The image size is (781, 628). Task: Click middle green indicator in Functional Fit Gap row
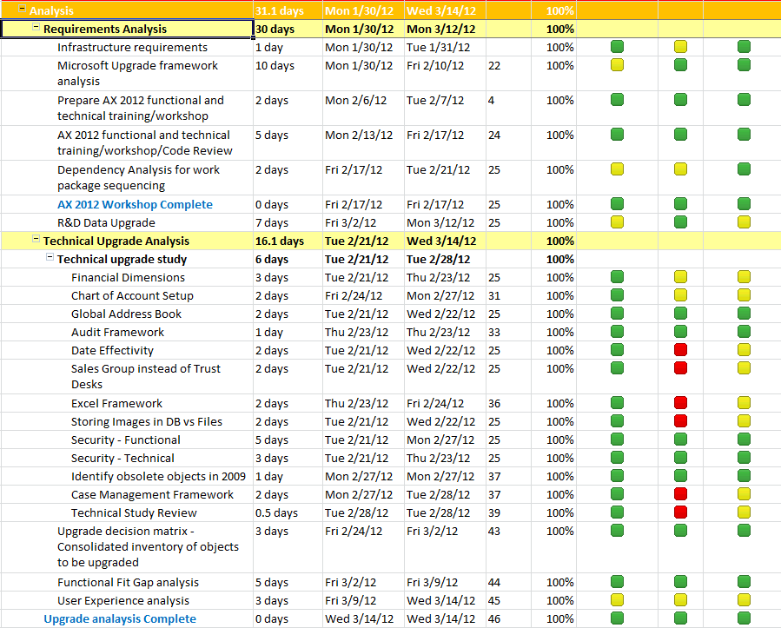(x=680, y=582)
